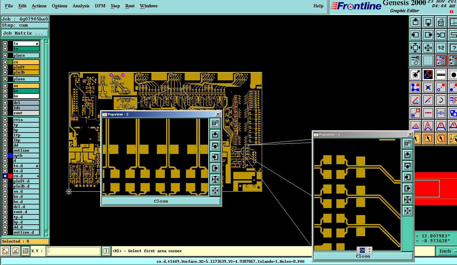Toggle the checkbox for layer plncs
The image size is (457, 265).
point(5,55)
